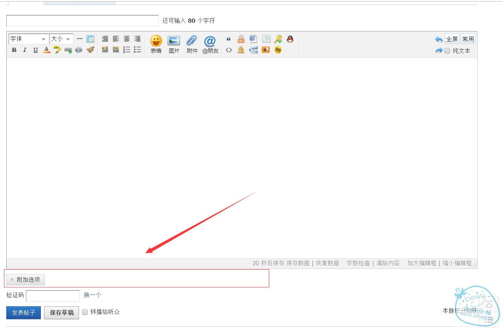Click the 附件 paperclip attachment icon
Image resolution: width=503 pixels, height=331 pixels.
coord(192,44)
